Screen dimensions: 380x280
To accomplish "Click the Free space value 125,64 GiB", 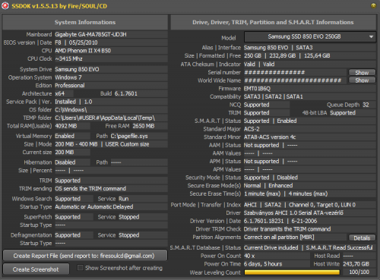I will pos(317,55).
